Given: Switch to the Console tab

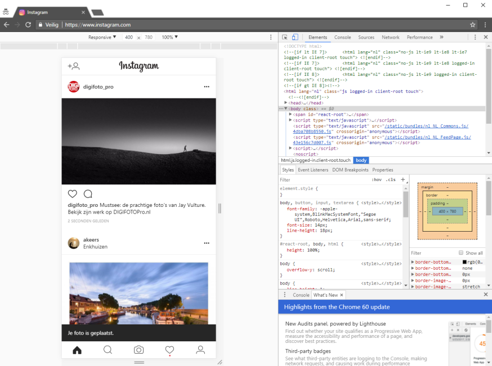Looking at the screenshot, I should (342, 37).
